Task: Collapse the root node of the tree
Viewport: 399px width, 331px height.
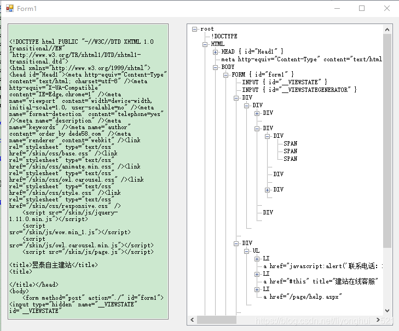Action: click(x=194, y=29)
